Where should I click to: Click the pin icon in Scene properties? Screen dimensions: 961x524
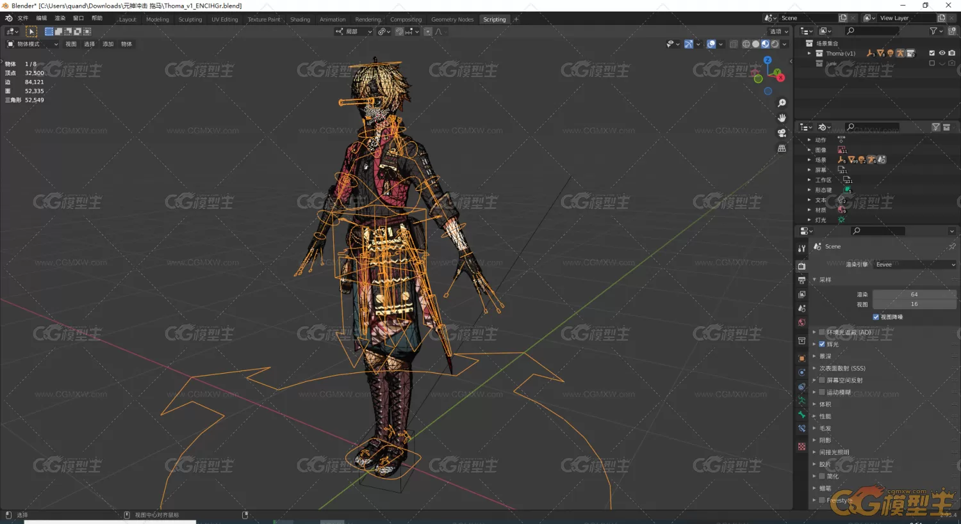click(951, 246)
